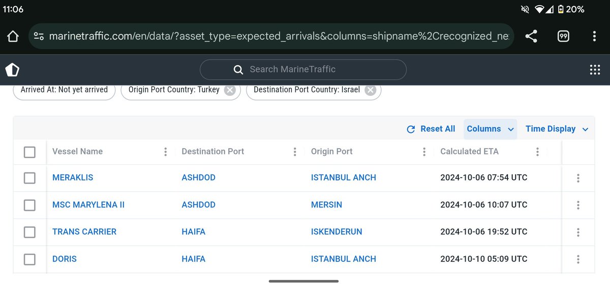Check the select-all checkbox in table header
This screenshot has height=289, width=610.
pyautogui.click(x=29, y=152)
